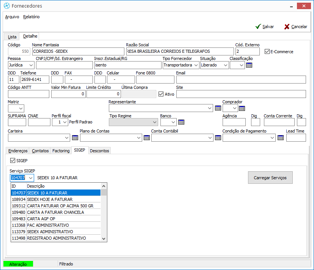Open the Matriz dropdown
Screen dimensions: 314x270
[x=21, y=109]
